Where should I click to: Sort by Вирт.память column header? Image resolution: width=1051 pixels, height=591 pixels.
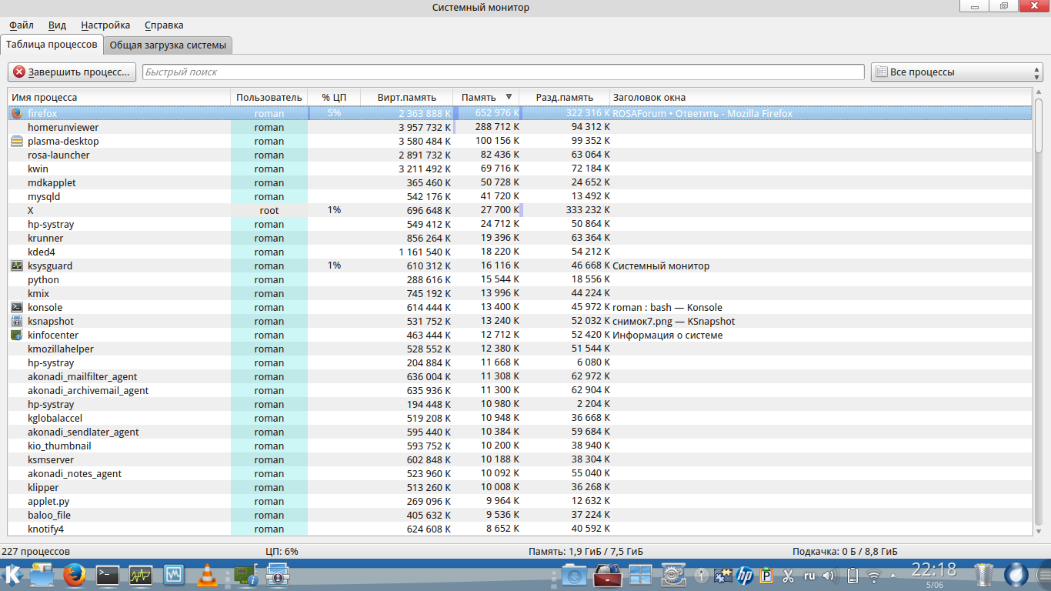coord(406,97)
